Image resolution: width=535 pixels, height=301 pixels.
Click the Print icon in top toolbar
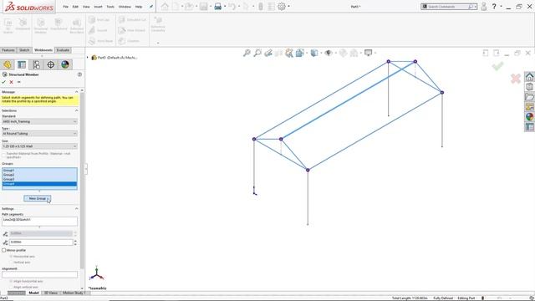click(x=217, y=7)
